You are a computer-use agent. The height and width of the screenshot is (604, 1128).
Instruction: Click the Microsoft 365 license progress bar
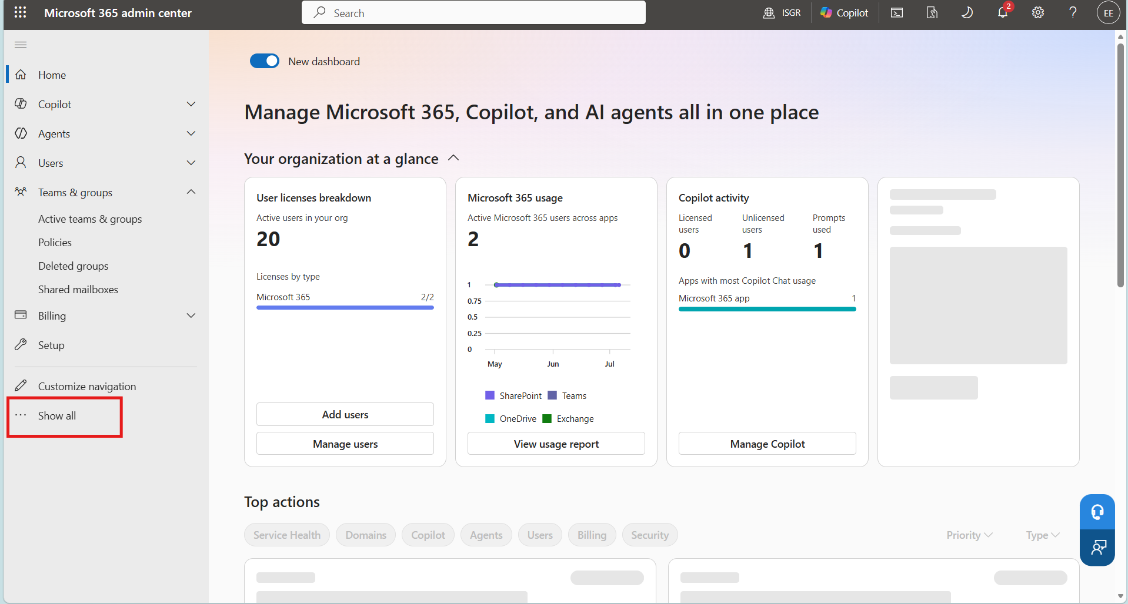(345, 307)
